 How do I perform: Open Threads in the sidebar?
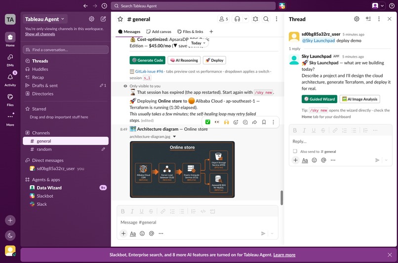click(x=66, y=61)
